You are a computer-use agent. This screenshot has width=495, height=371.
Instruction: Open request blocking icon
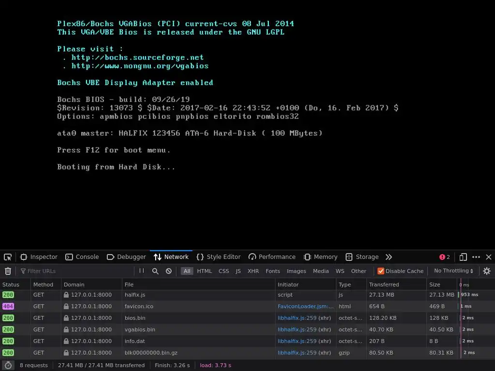click(x=169, y=271)
